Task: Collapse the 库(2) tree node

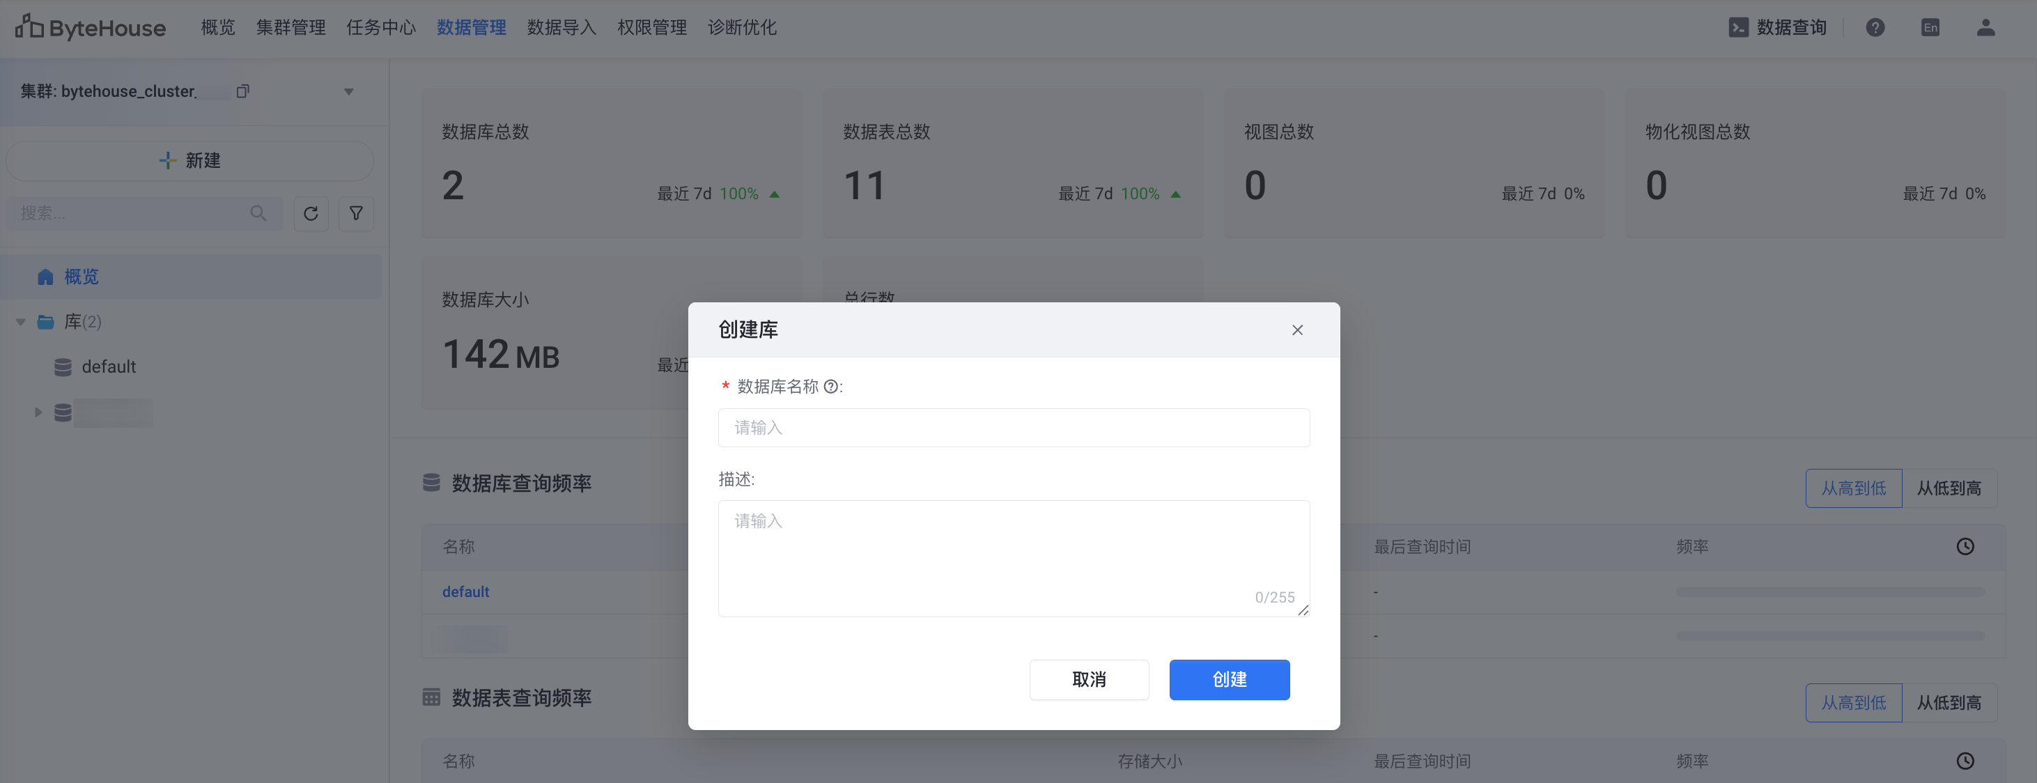Action: [22, 322]
